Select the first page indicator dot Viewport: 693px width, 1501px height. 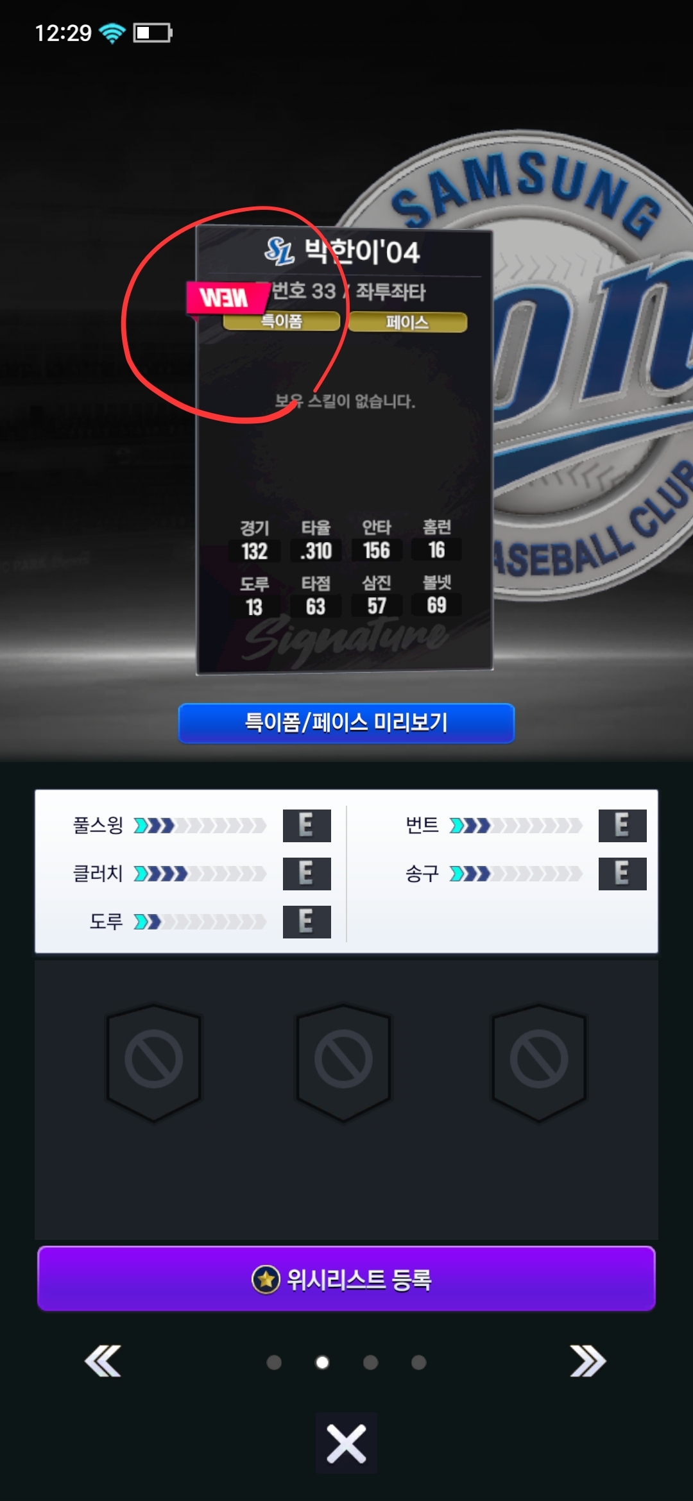pos(274,1362)
